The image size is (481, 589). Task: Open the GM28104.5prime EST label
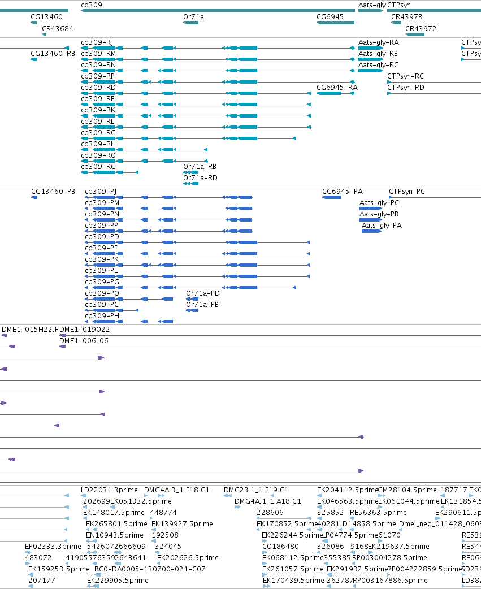point(407,490)
